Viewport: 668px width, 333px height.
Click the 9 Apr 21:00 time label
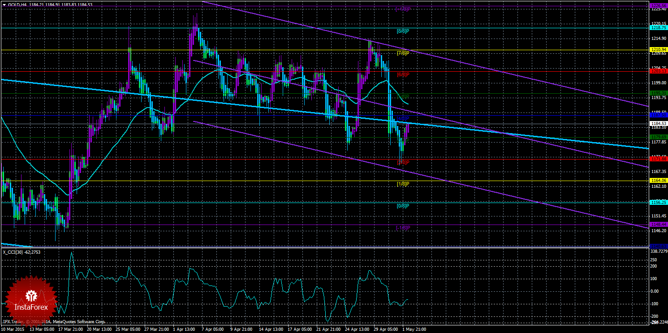(241, 329)
